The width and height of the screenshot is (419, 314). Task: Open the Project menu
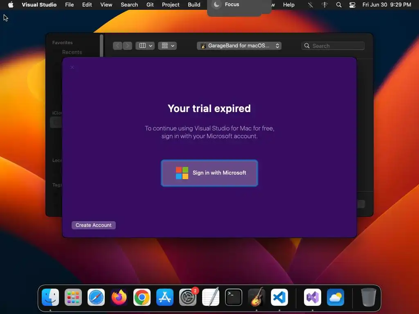[171, 4]
